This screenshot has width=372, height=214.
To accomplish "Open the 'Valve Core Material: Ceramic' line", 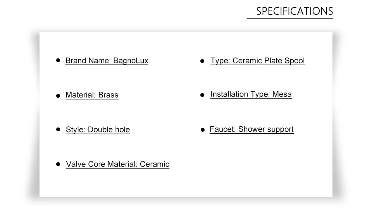I will point(117,164).
